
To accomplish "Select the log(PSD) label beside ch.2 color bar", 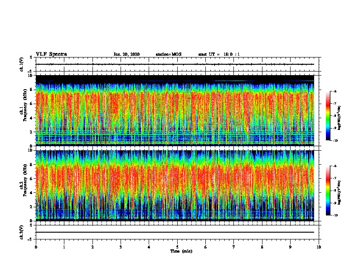I will [x=340, y=192].
